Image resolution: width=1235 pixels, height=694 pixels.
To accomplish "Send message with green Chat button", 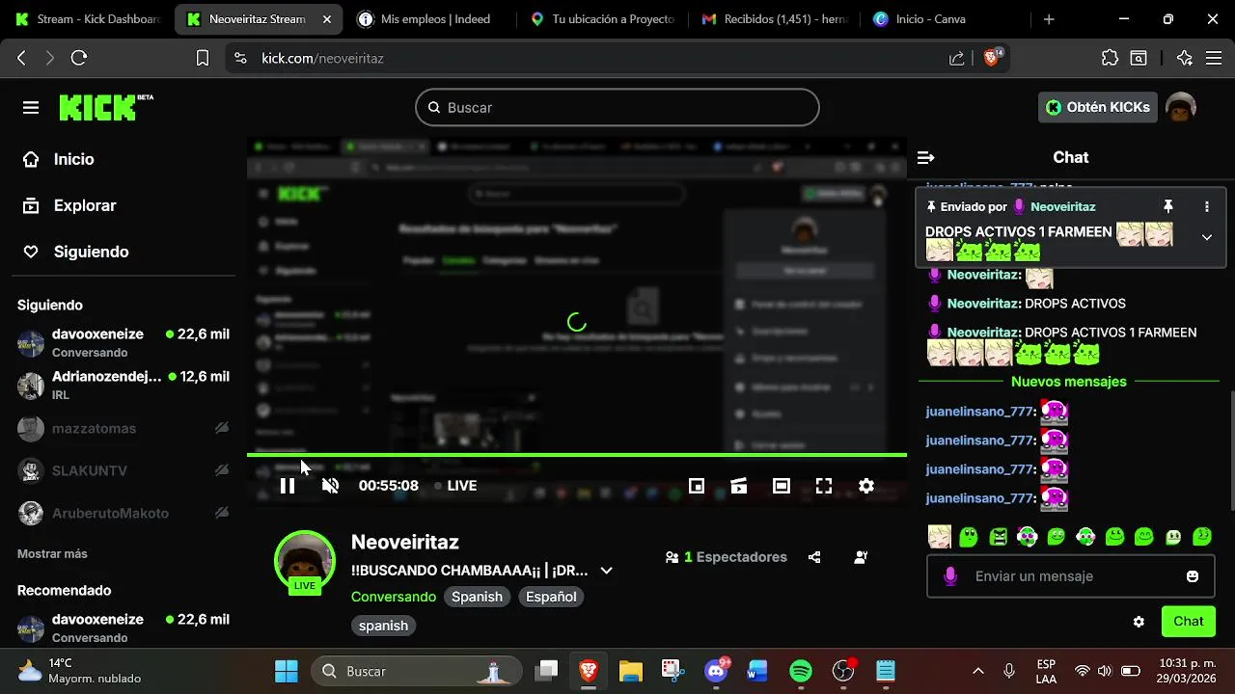I will pos(1189,622).
